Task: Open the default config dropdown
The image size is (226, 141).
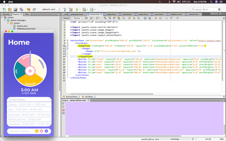Action: pyautogui.click(x=50, y=10)
